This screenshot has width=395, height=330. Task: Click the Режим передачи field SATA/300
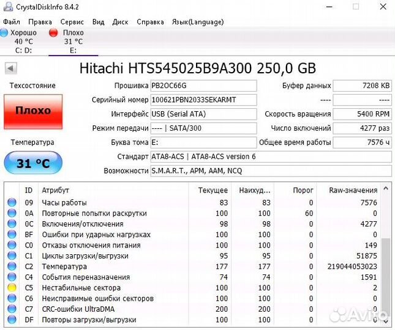pos(203,128)
